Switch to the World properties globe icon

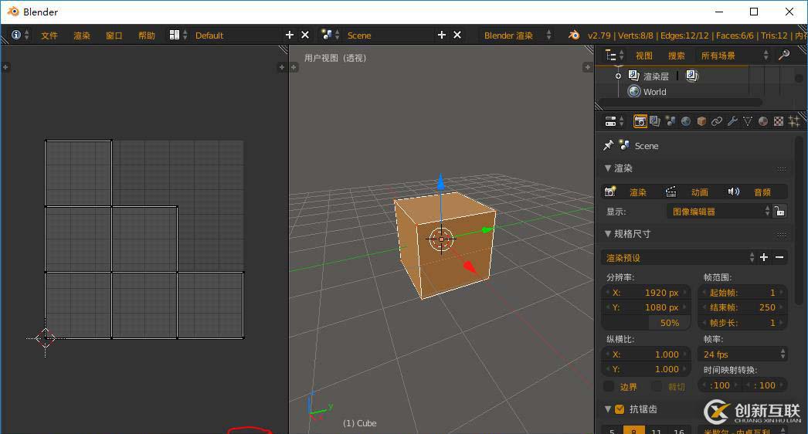pyautogui.click(x=686, y=121)
